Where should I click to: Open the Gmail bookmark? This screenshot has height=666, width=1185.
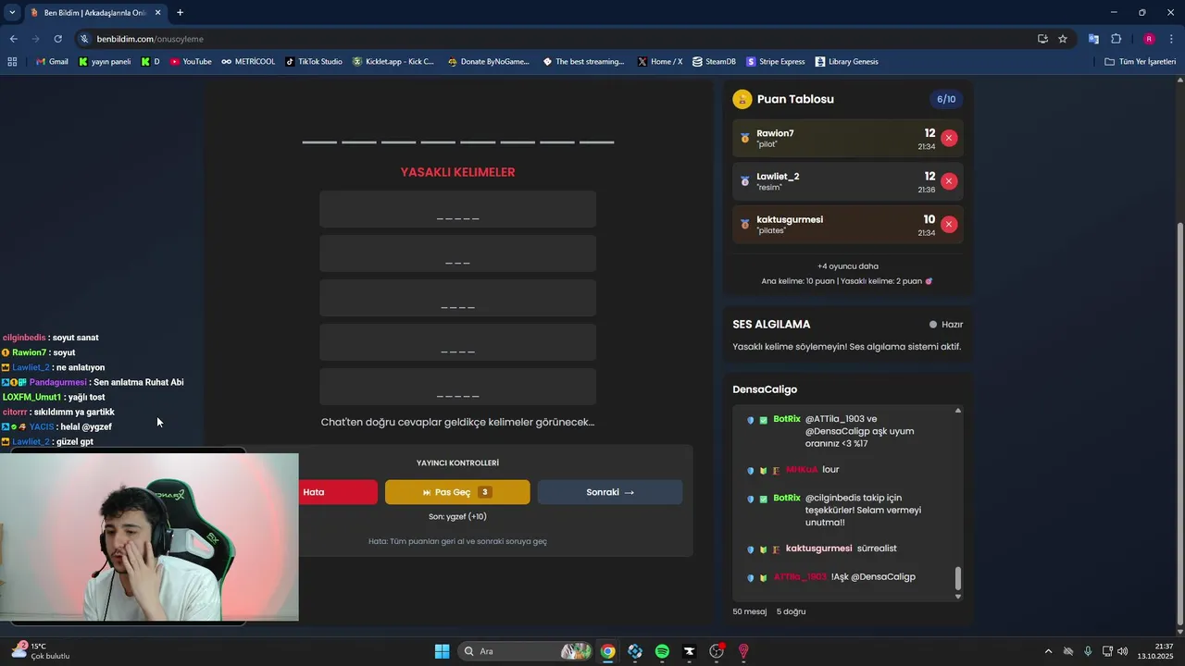pyautogui.click(x=52, y=61)
